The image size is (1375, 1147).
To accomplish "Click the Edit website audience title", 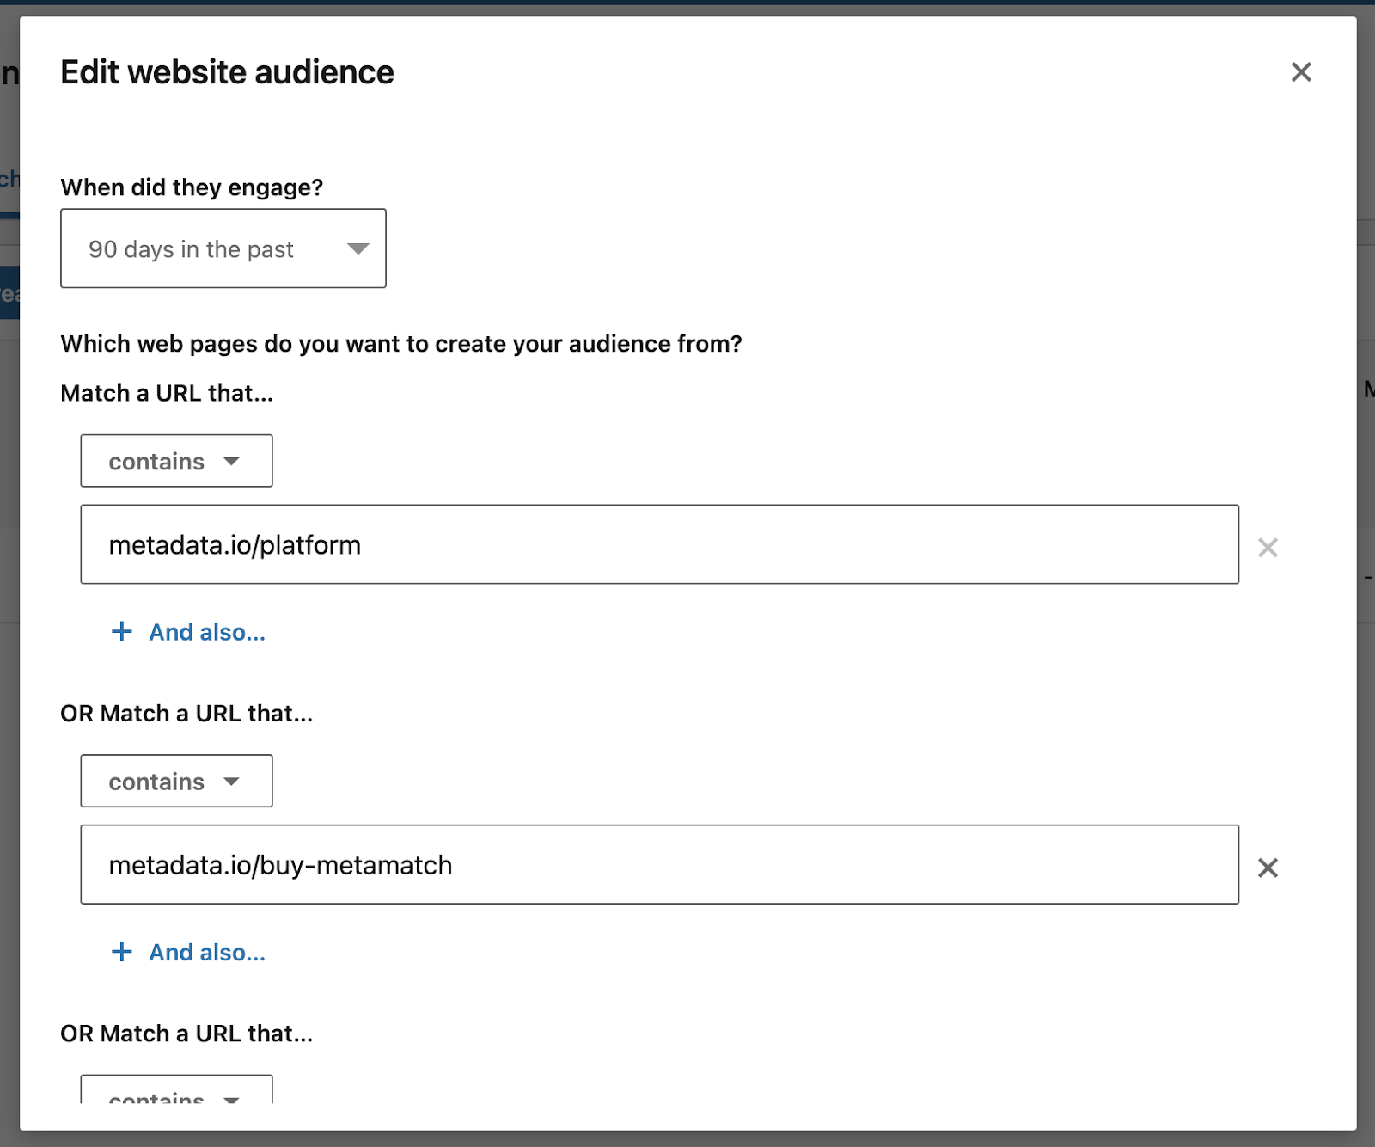I will [x=226, y=72].
